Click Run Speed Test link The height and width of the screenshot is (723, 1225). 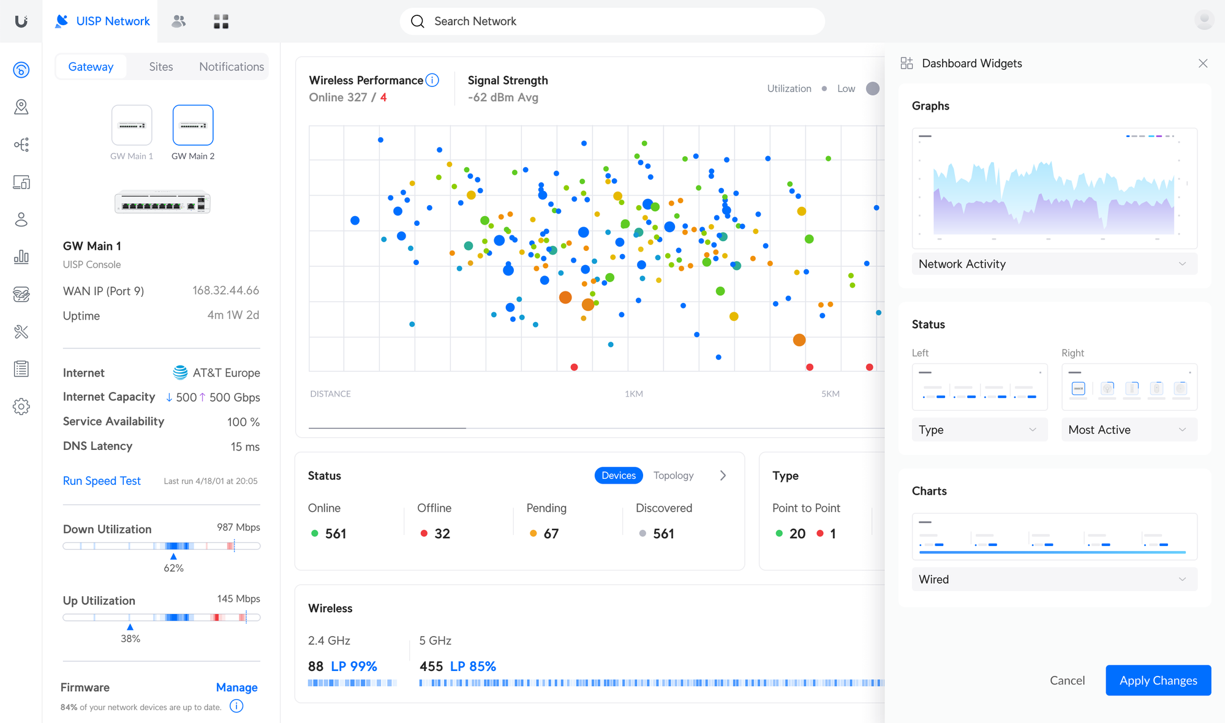[102, 481]
